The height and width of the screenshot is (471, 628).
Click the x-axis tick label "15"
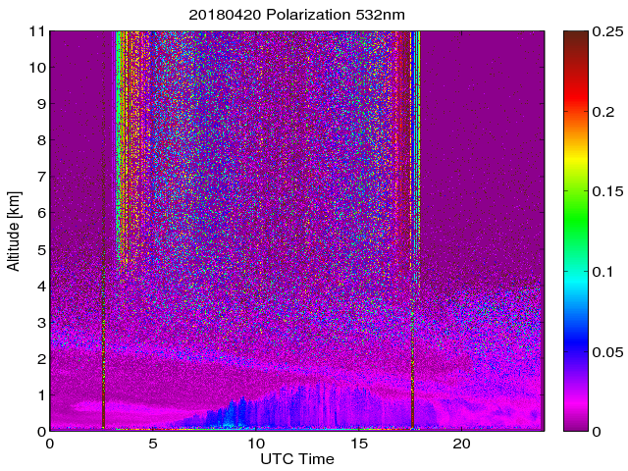coord(357,444)
